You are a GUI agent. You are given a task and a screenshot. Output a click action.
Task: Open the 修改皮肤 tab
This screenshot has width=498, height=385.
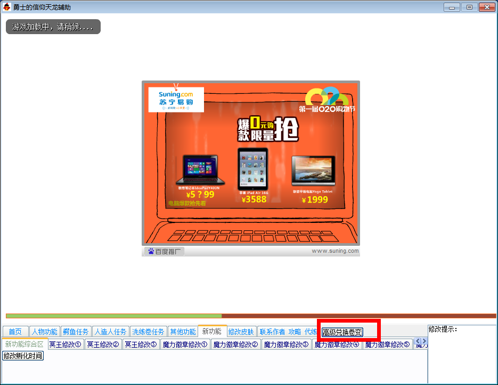click(x=241, y=332)
